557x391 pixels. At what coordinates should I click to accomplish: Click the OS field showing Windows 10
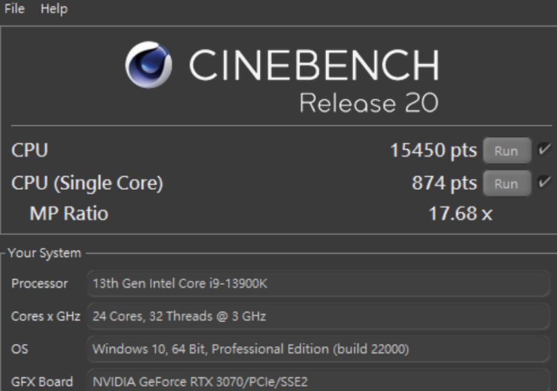pyautogui.click(x=318, y=349)
